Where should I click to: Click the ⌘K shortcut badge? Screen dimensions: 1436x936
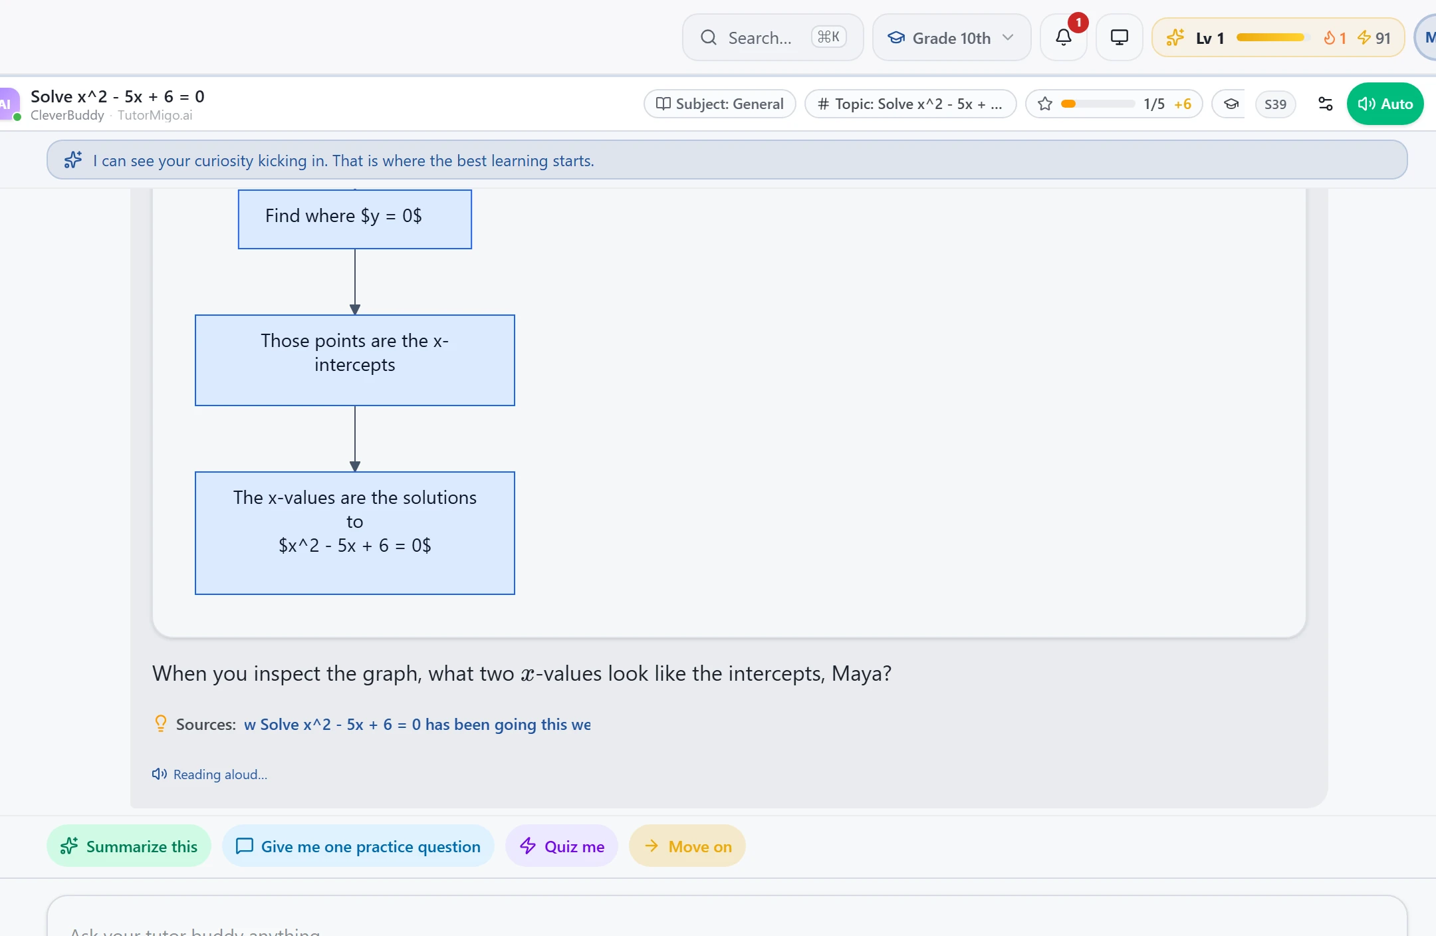(828, 37)
